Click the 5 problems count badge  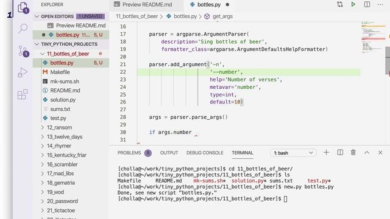pyautogui.click(x=148, y=153)
